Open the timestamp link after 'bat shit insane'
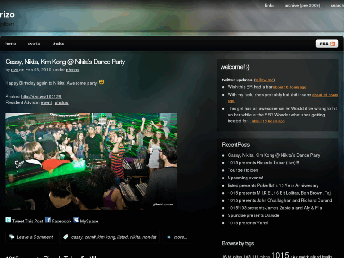This screenshot has height=258, width=344. pyautogui.click(x=325, y=95)
